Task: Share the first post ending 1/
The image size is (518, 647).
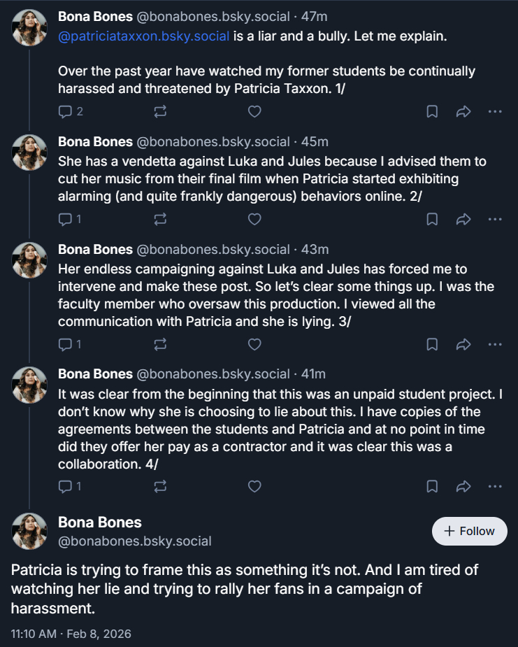Action: pyautogui.click(x=463, y=111)
